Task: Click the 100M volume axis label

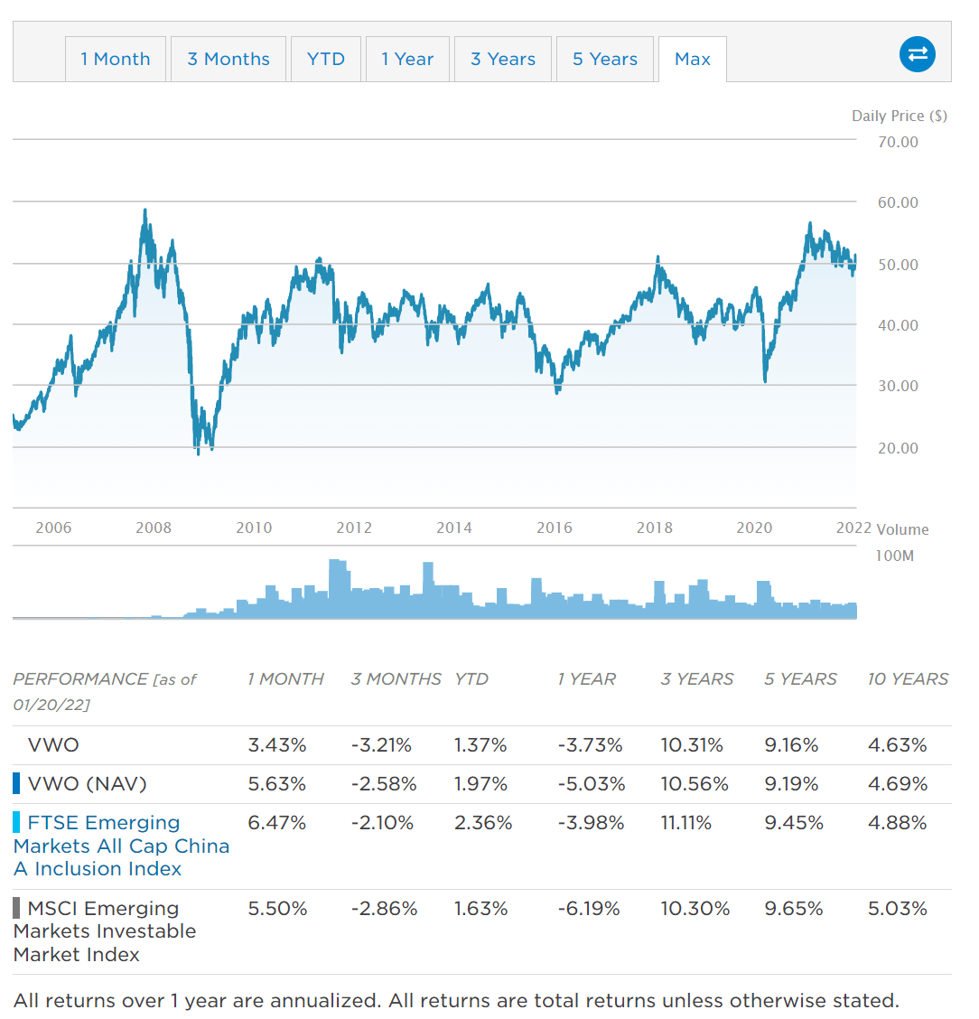Action: tap(894, 556)
